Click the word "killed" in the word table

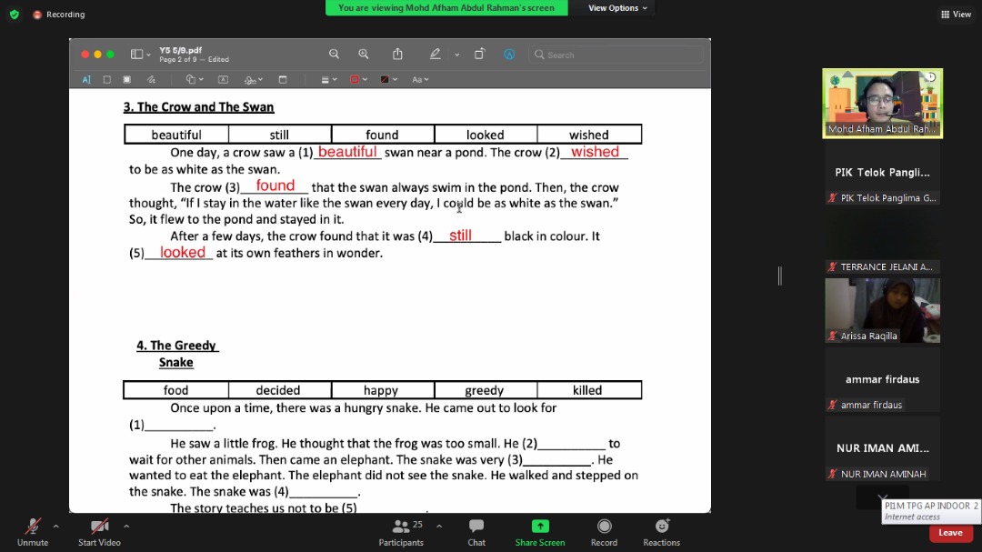tap(587, 390)
